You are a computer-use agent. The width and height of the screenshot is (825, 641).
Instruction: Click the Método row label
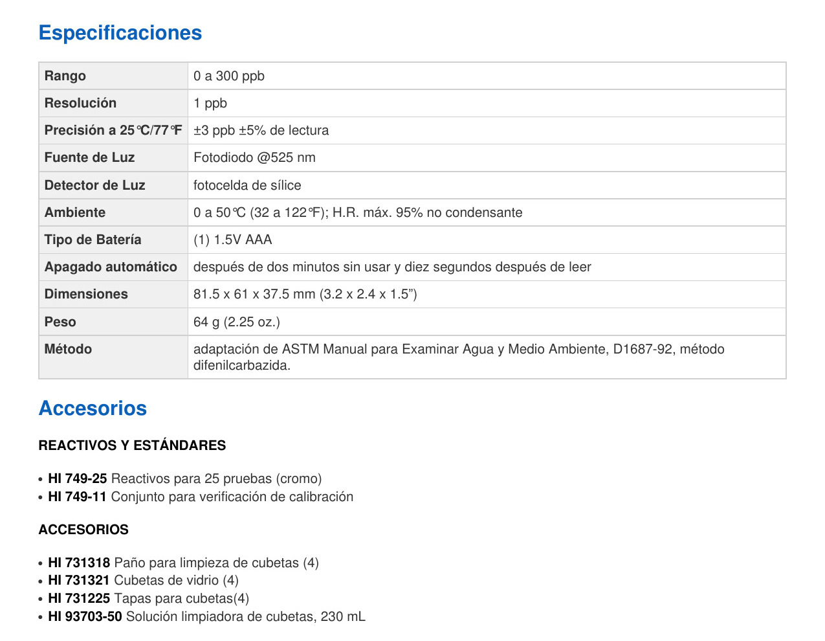[68, 349]
